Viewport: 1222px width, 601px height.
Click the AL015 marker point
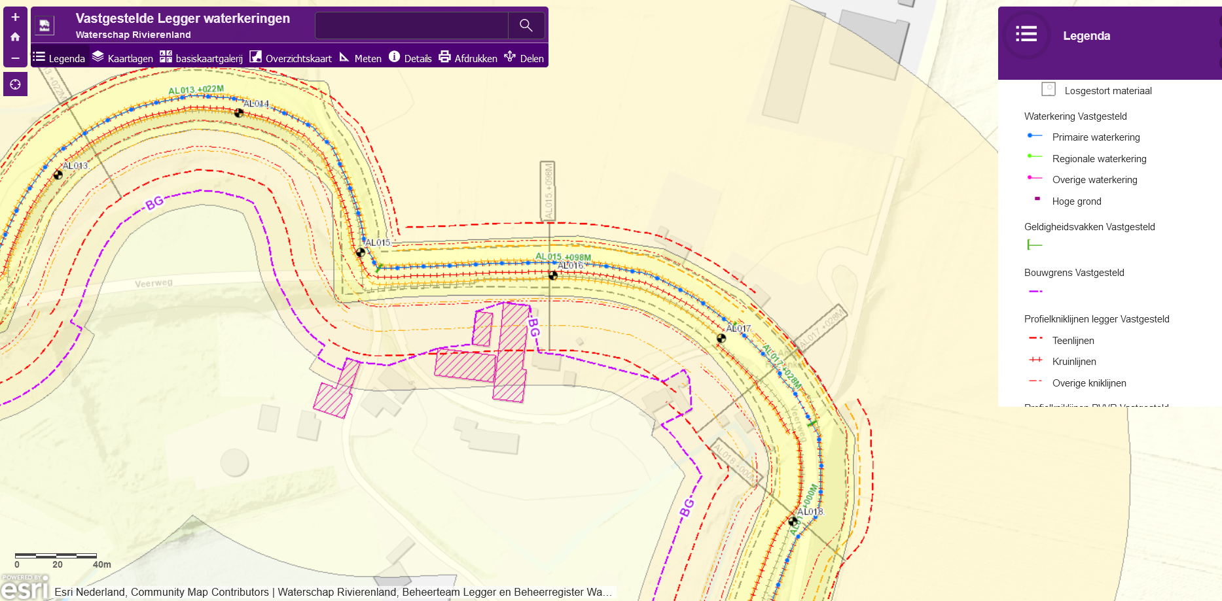(361, 252)
